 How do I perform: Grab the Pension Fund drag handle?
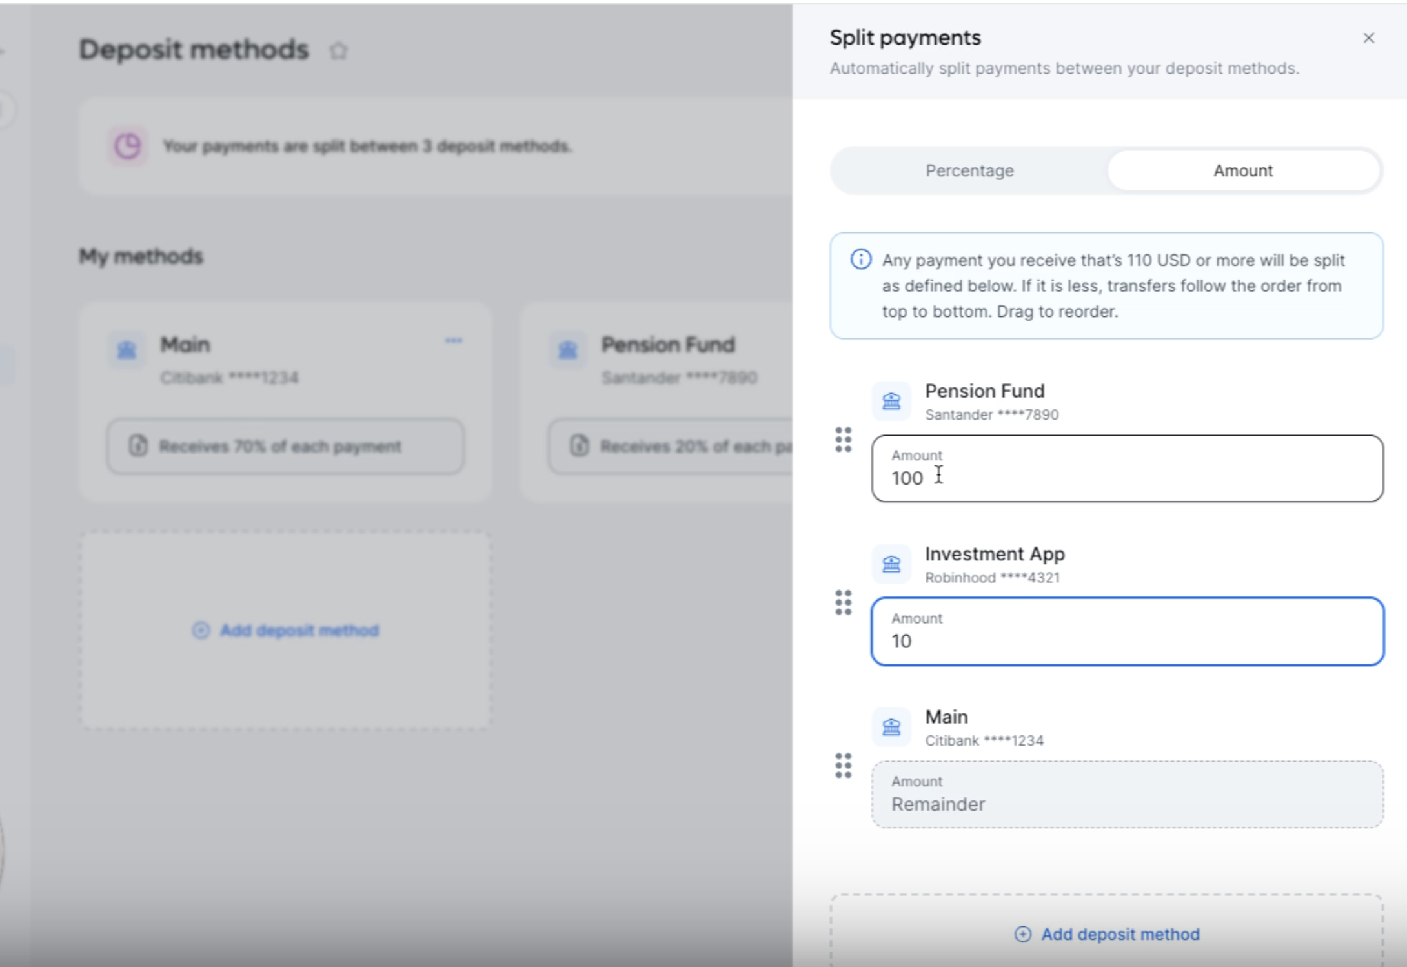point(843,440)
